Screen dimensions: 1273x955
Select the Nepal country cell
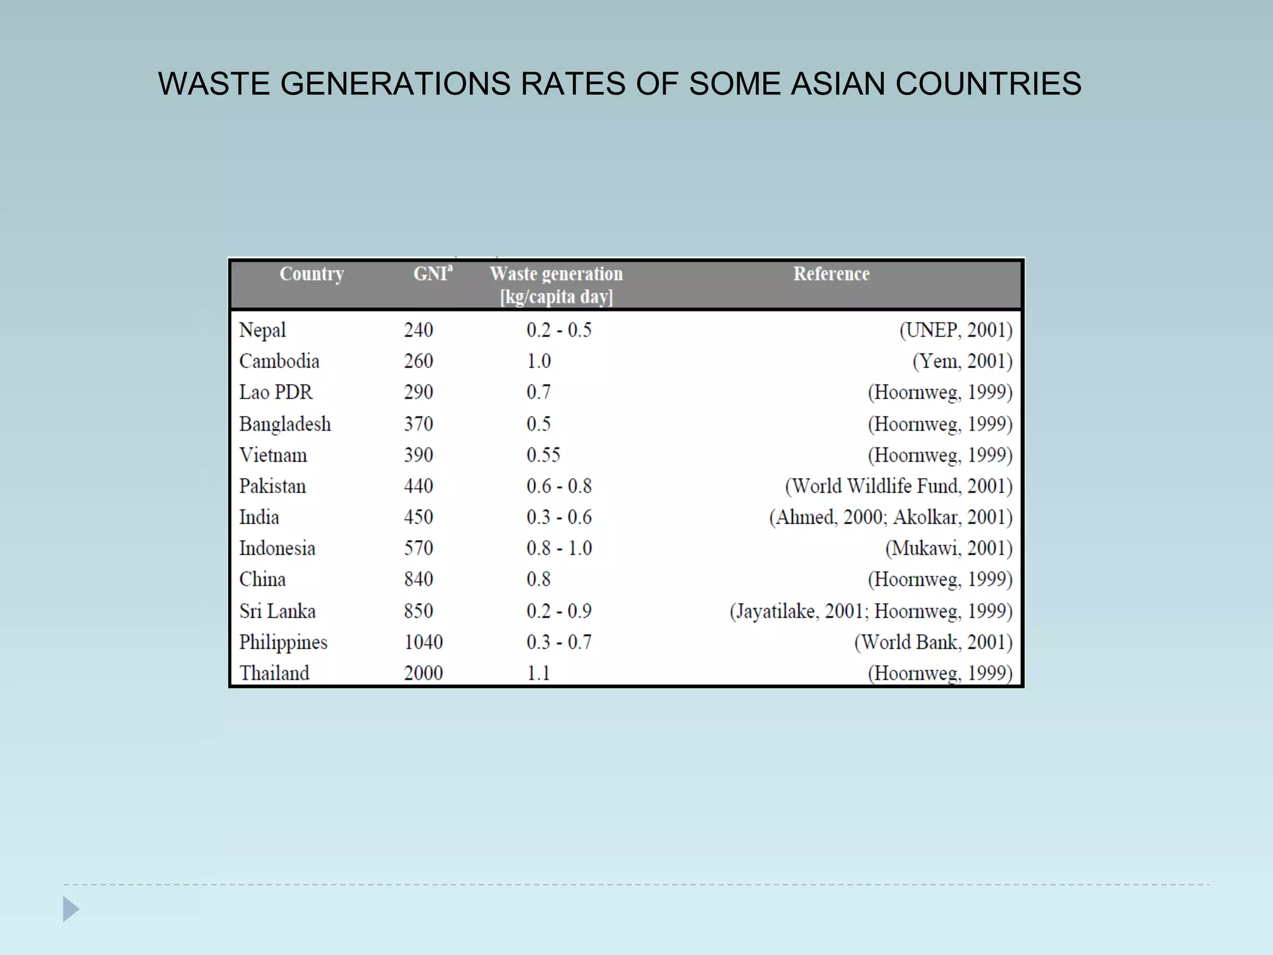[x=262, y=330]
